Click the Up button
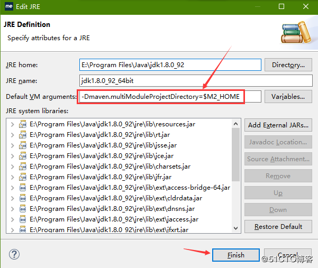 coord(278,193)
